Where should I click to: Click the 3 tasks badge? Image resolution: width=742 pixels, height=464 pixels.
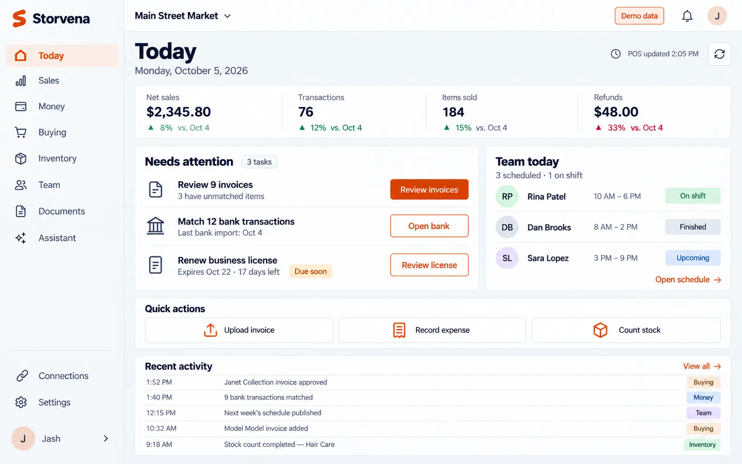(x=259, y=162)
